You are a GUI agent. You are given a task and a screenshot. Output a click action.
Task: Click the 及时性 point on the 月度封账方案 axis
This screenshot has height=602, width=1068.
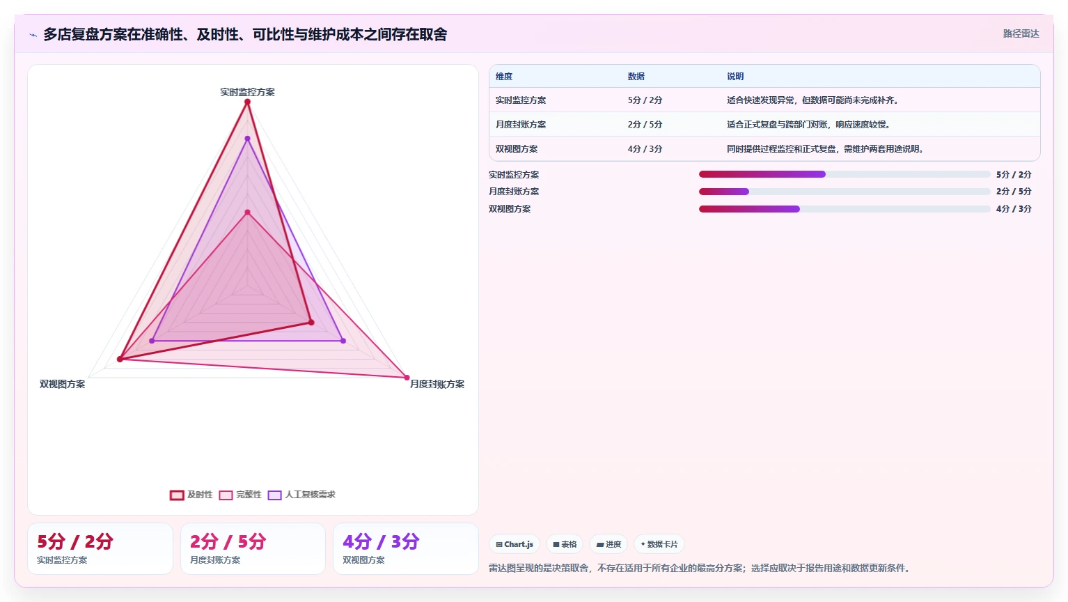click(311, 323)
